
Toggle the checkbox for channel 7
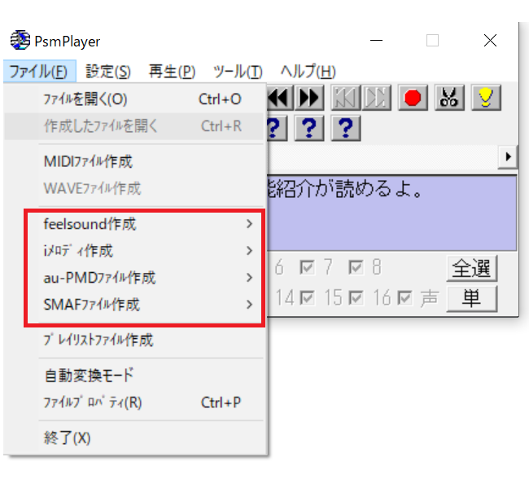pyautogui.click(x=307, y=267)
